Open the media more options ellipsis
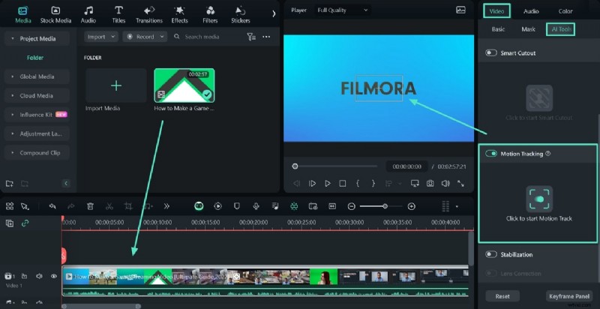 (x=266, y=37)
